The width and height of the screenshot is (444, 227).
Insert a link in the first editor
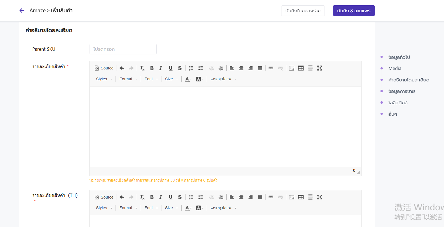point(271,68)
